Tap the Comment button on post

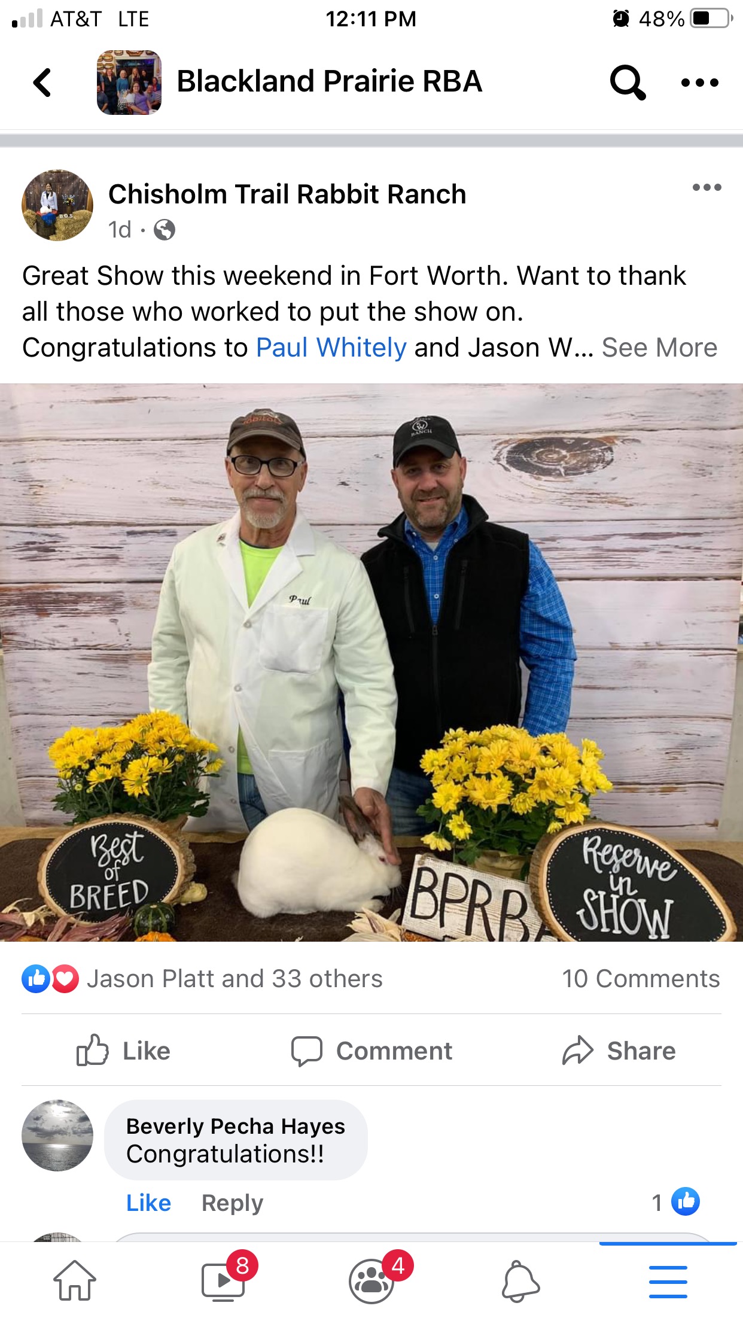pos(371,1051)
